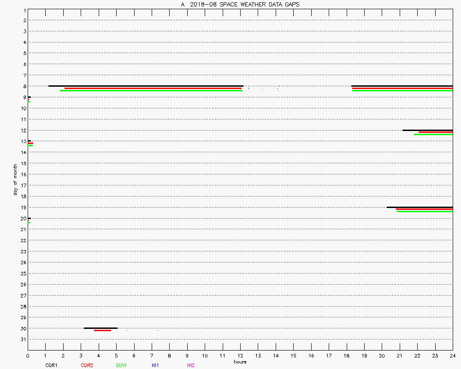Select the green EUVI bar on day 12

[433, 134]
